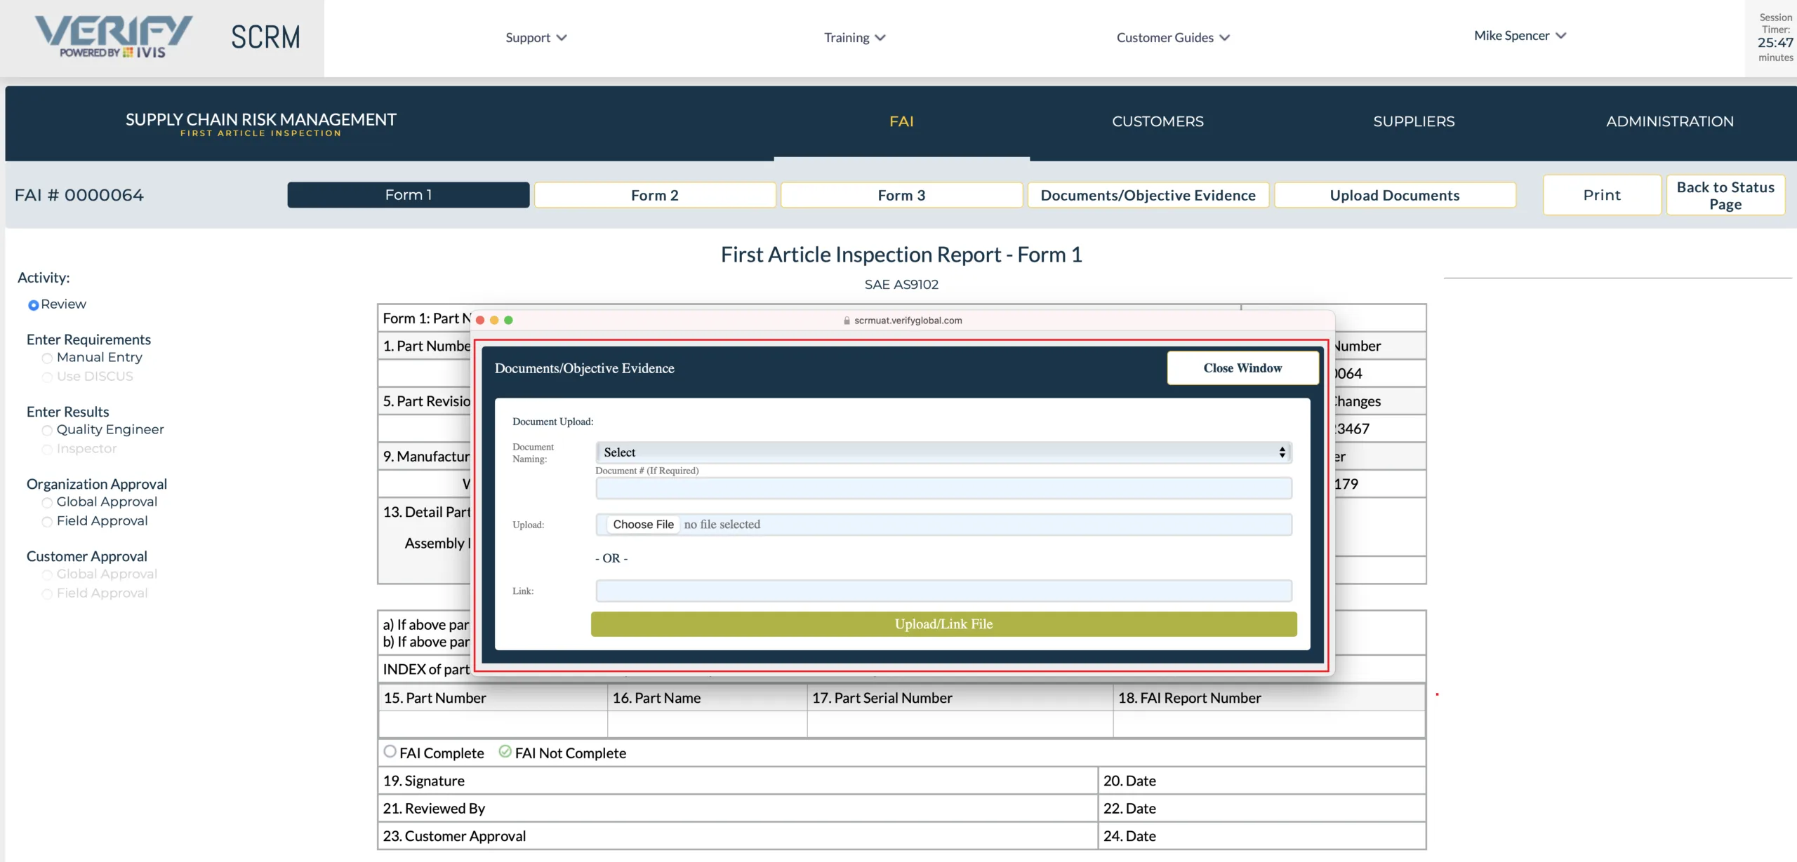The height and width of the screenshot is (862, 1797).
Task: Select the FAI Not Complete option
Action: tap(505, 751)
